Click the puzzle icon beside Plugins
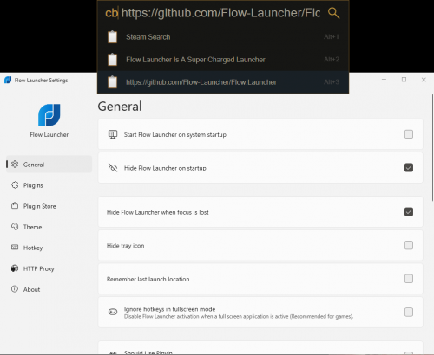 point(15,185)
